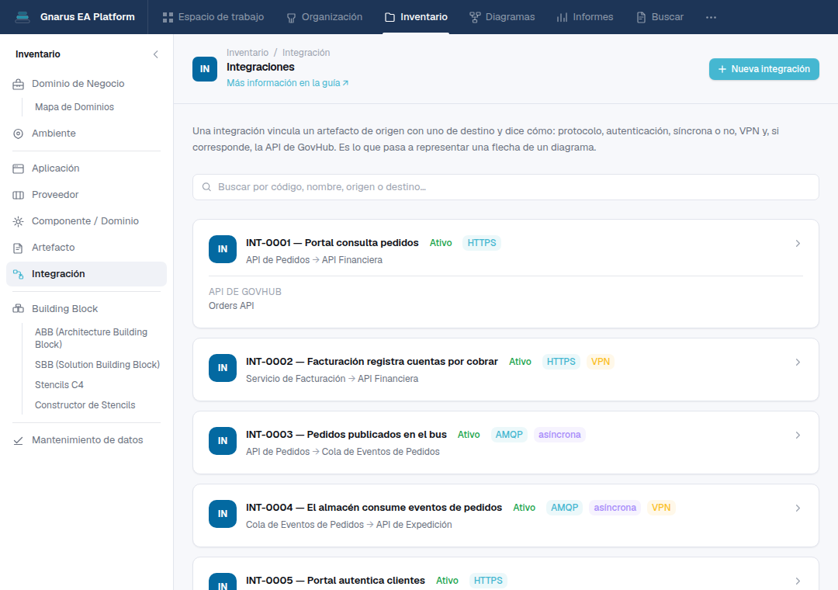Open Espacio de trabajo tab
Screen dimensions: 838x590
point(213,17)
